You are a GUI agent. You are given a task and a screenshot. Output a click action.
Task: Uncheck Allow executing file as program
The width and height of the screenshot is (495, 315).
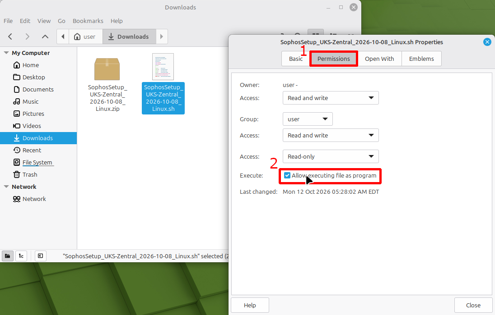(x=287, y=175)
